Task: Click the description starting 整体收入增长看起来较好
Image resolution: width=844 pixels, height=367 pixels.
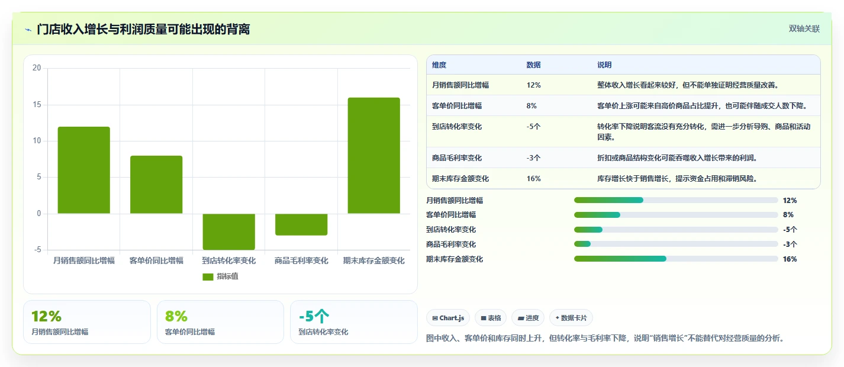Action: pos(688,85)
